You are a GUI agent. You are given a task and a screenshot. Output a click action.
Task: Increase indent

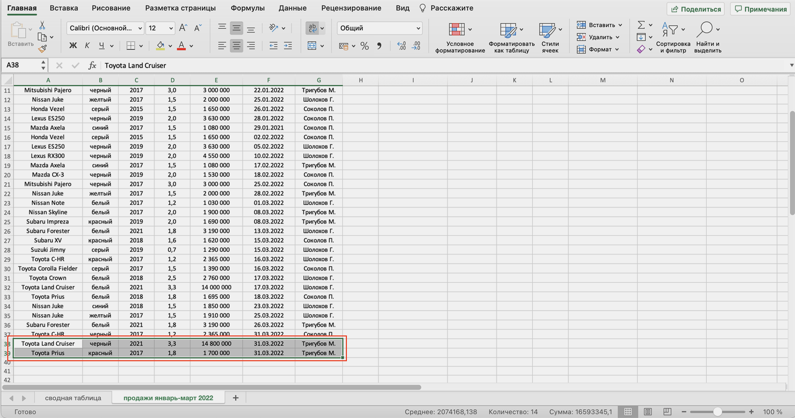(288, 46)
